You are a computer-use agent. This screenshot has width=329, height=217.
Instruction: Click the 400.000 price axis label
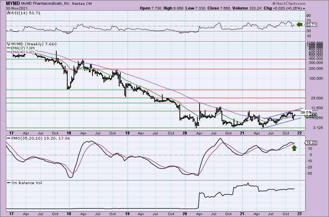point(315,59)
